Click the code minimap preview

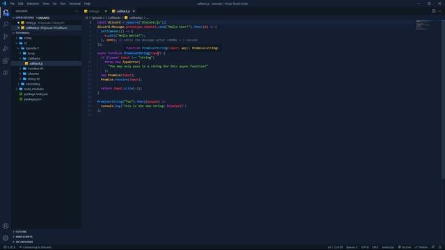(x=423, y=25)
